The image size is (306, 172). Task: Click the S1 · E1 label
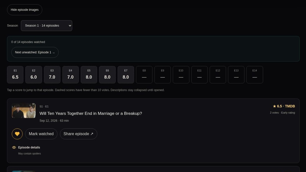[x=44, y=106]
